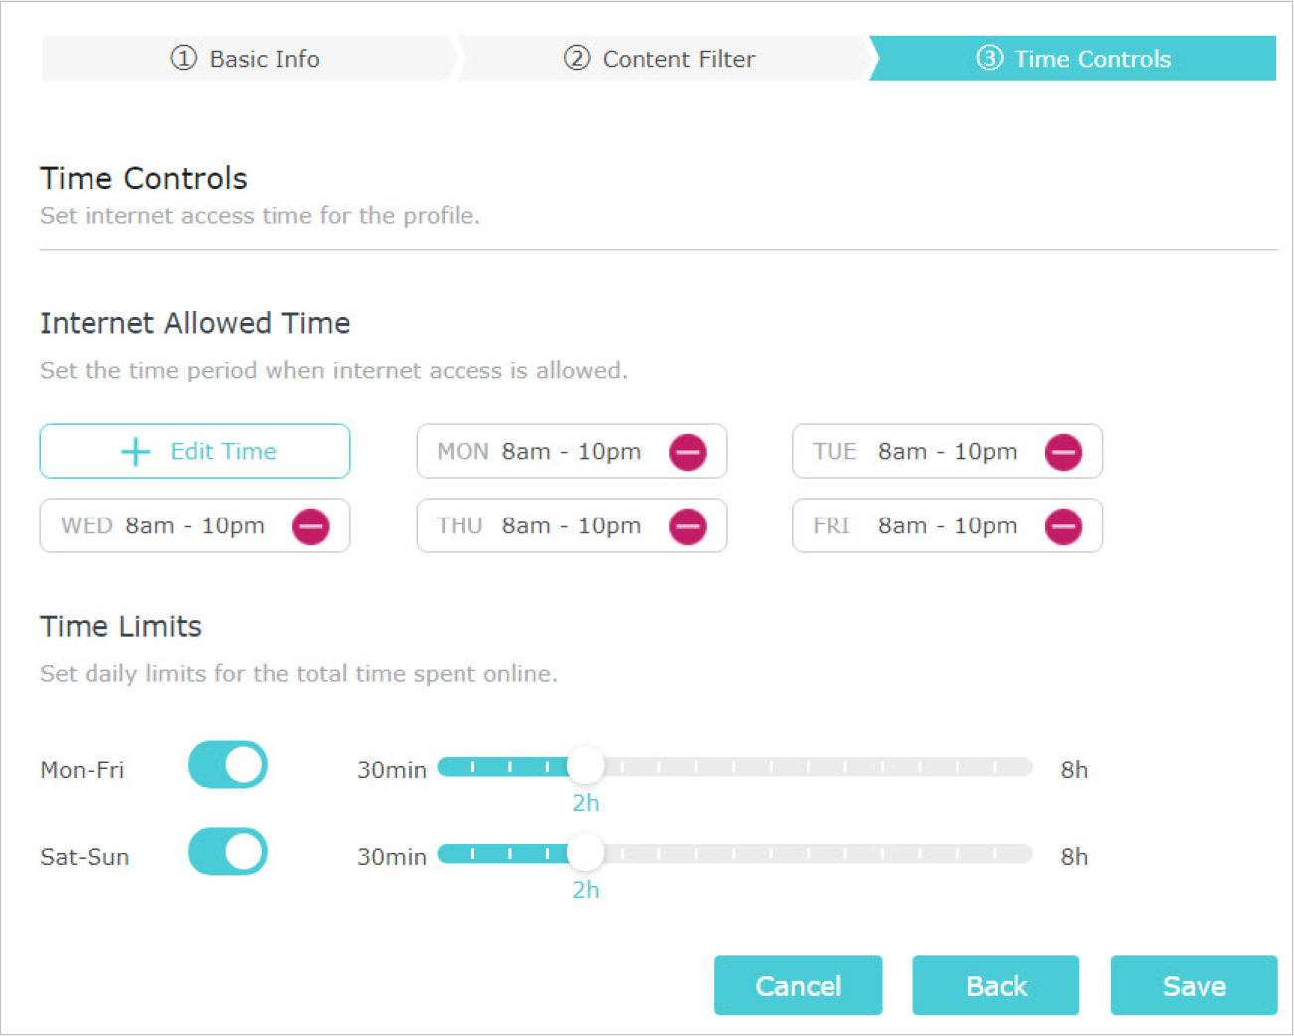Viewport: 1294px width, 1036px height.
Task: Click the MON 8am - 10pm entry text
Action: pyautogui.click(x=538, y=452)
